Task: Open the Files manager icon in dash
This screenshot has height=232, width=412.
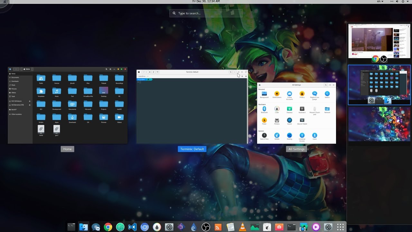Action: click(83, 227)
